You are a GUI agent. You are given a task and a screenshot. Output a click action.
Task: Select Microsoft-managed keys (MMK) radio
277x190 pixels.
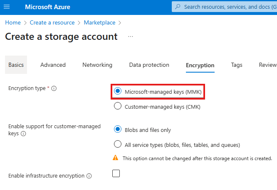point(118,91)
